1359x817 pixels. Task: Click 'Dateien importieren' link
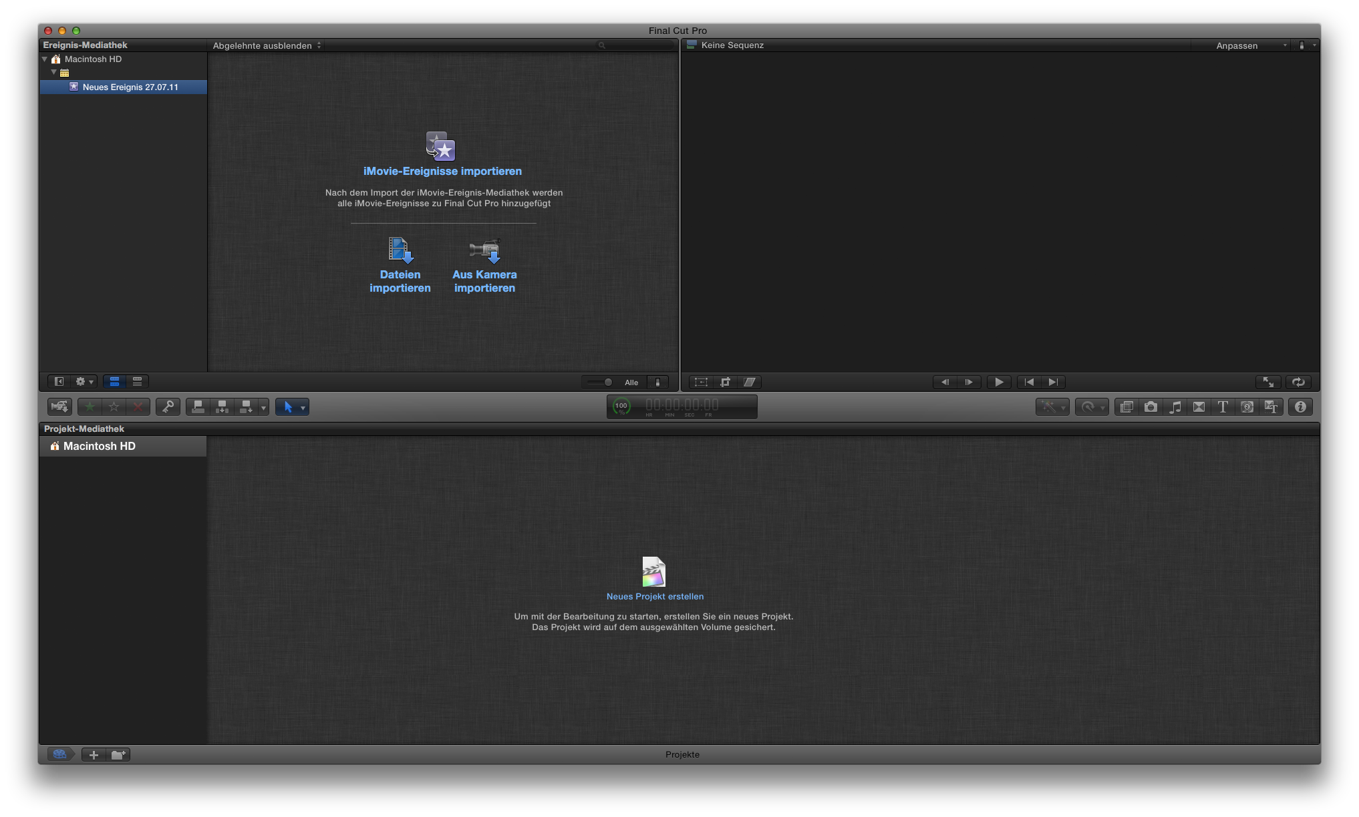coord(400,281)
